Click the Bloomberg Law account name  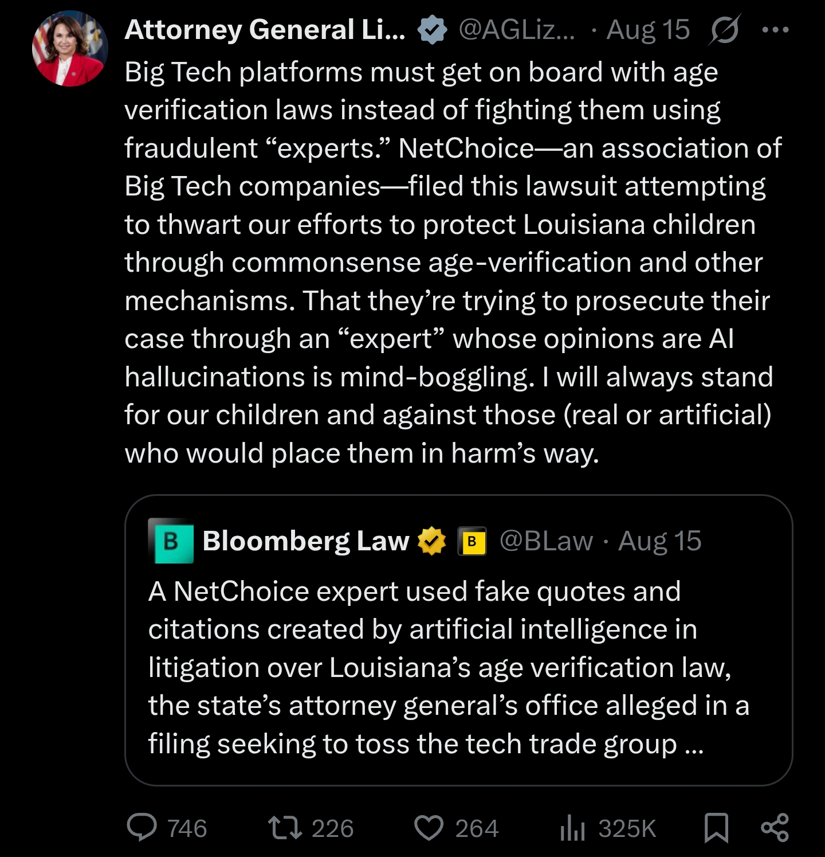click(306, 541)
